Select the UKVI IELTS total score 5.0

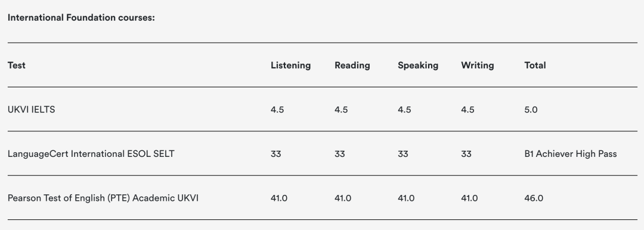tap(531, 110)
